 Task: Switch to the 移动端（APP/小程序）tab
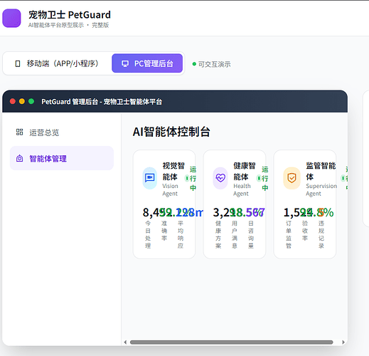[x=57, y=63]
